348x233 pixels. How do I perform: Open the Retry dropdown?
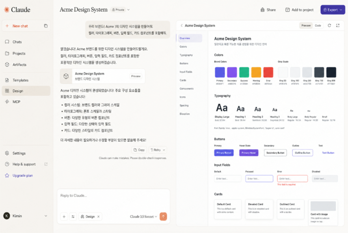pyautogui.click(x=158, y=150)
